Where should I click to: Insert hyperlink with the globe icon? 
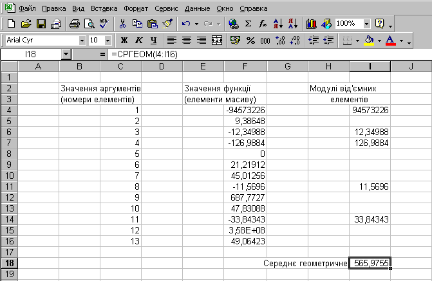[233, 24]
